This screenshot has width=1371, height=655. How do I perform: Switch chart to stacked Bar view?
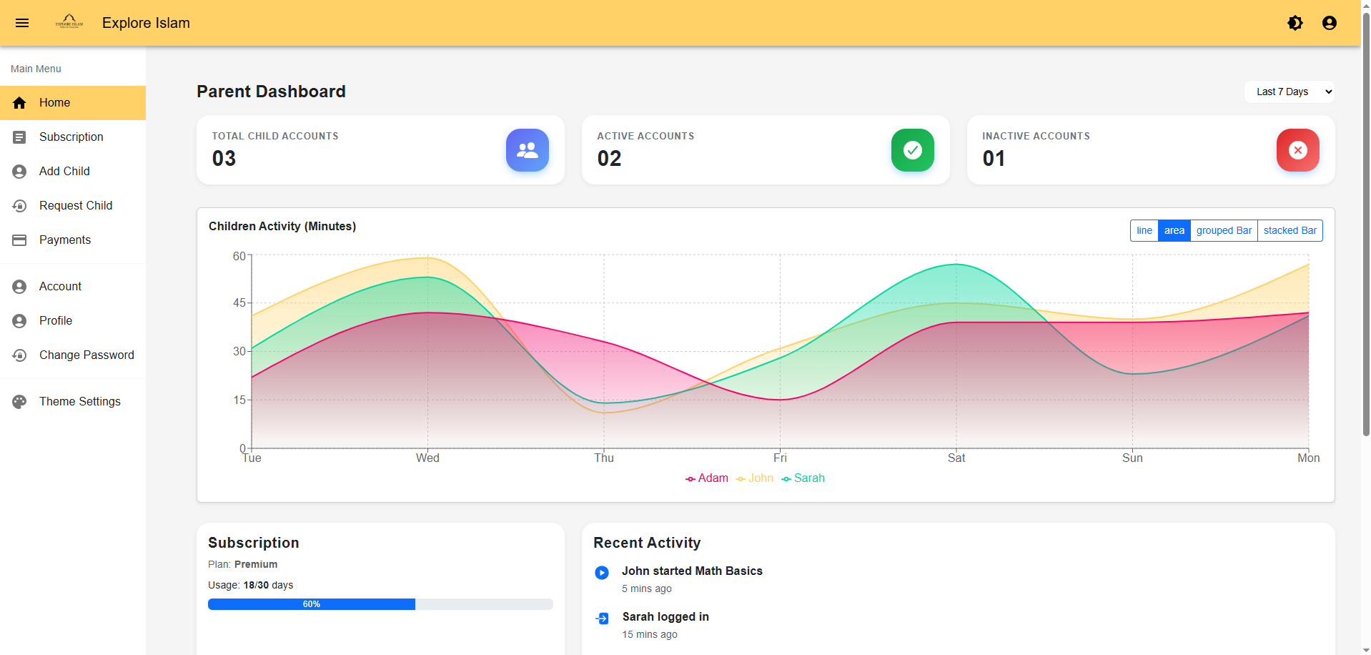click(x=1290, y=230)
